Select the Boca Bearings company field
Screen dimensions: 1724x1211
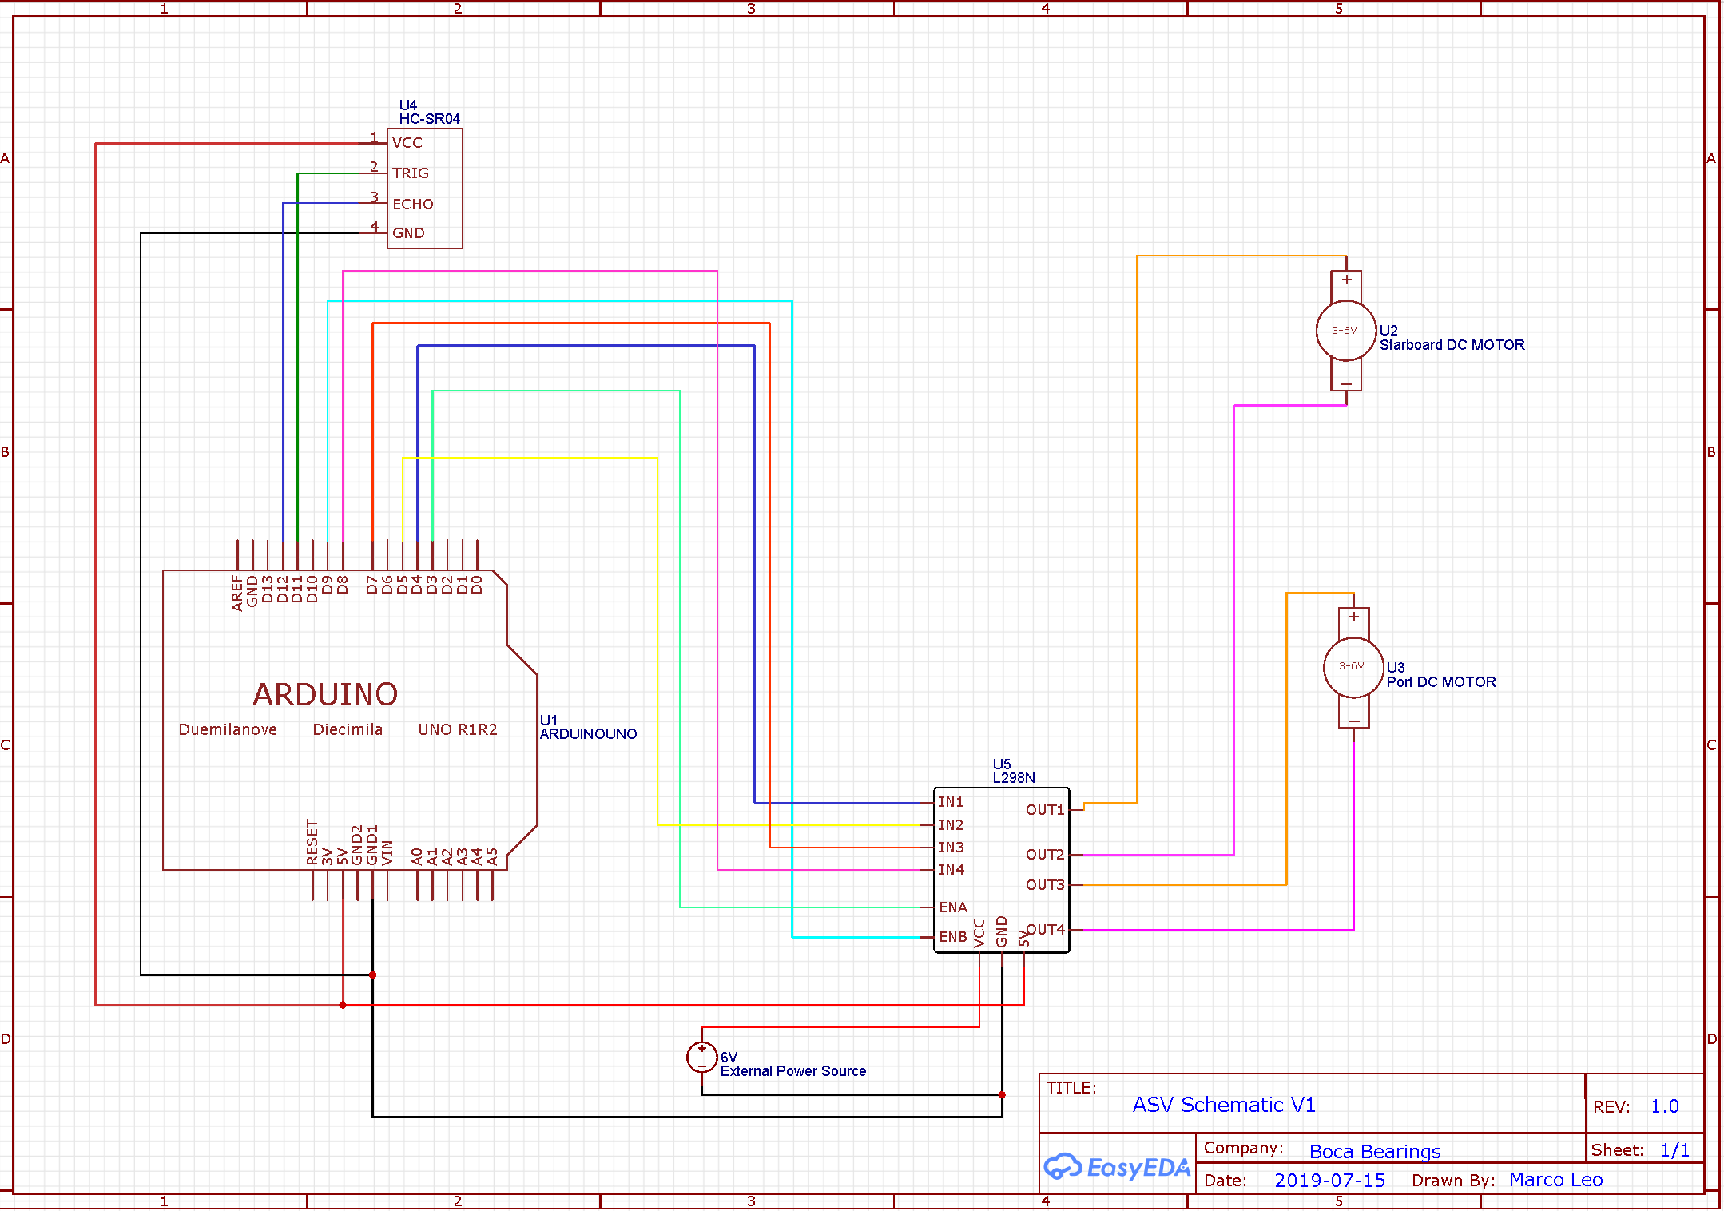click(1374, 1151)
